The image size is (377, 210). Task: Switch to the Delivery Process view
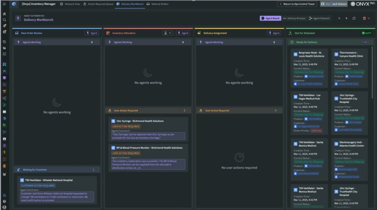(294, 18)
